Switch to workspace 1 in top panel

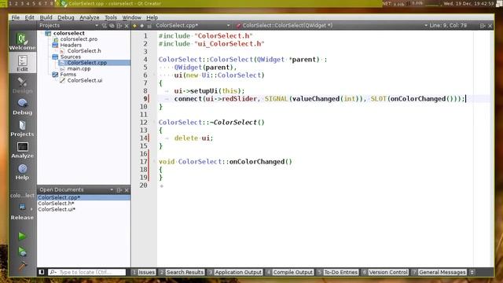tap(10, 3)
